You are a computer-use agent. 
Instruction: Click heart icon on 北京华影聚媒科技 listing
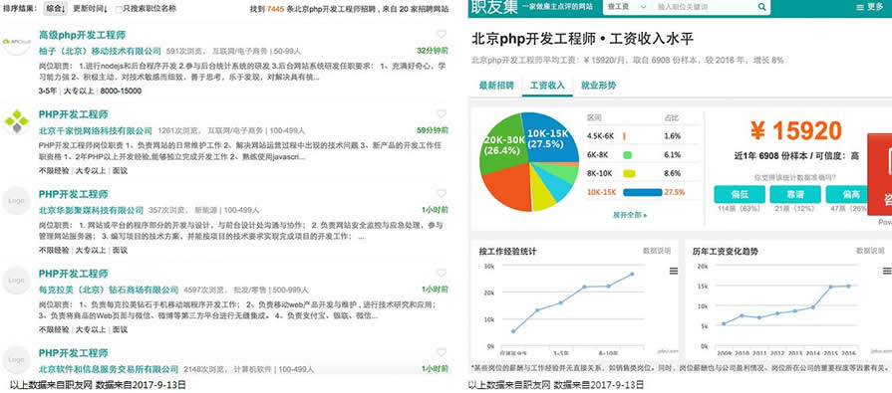coord(442,194)
